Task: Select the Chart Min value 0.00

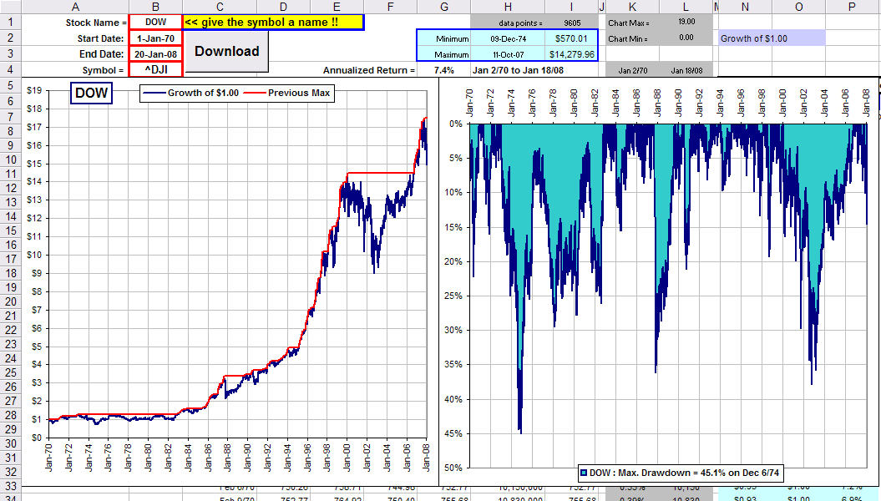Action: pyautogui.click(x=686, y=38)
